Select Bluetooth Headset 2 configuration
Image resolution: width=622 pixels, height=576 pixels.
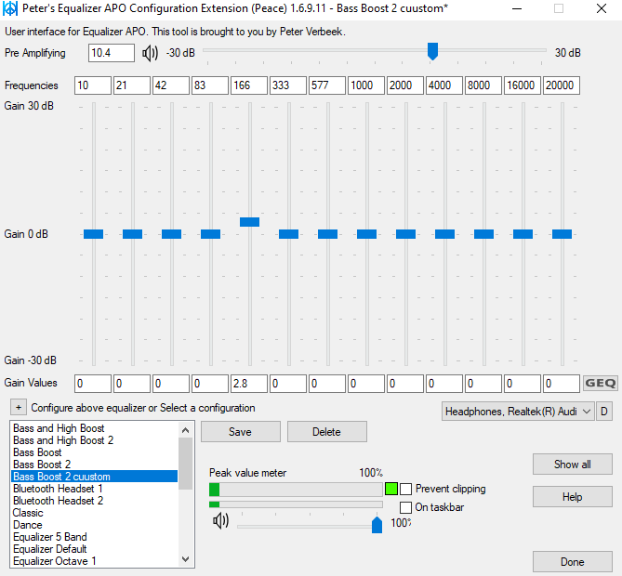click(95, 501)
